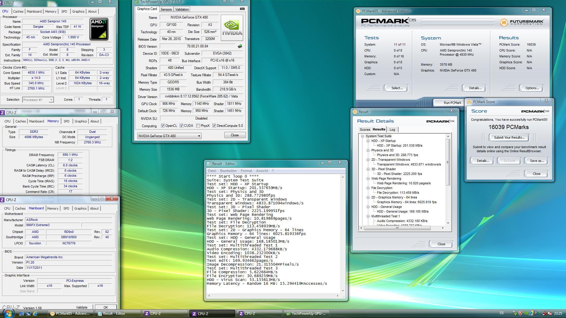Toggle the CUDA checkbox
566x318 pixels.
181,126
